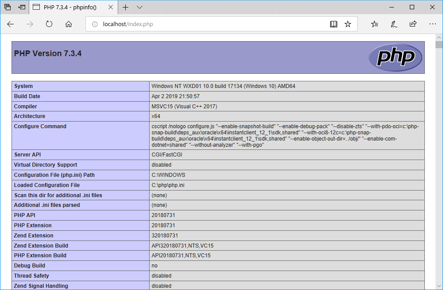Screen dimensions: 443x290
Task: Click the page scrollbar on the right
Action: [x=440, y=44]
